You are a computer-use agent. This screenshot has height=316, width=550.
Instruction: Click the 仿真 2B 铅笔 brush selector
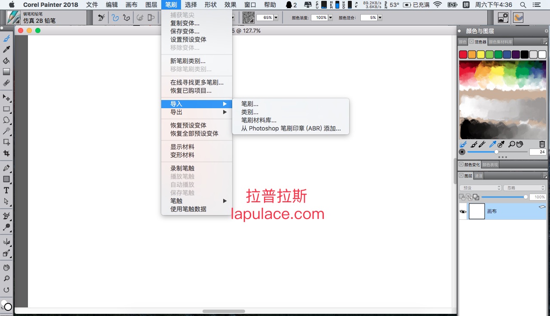(40, 21)
